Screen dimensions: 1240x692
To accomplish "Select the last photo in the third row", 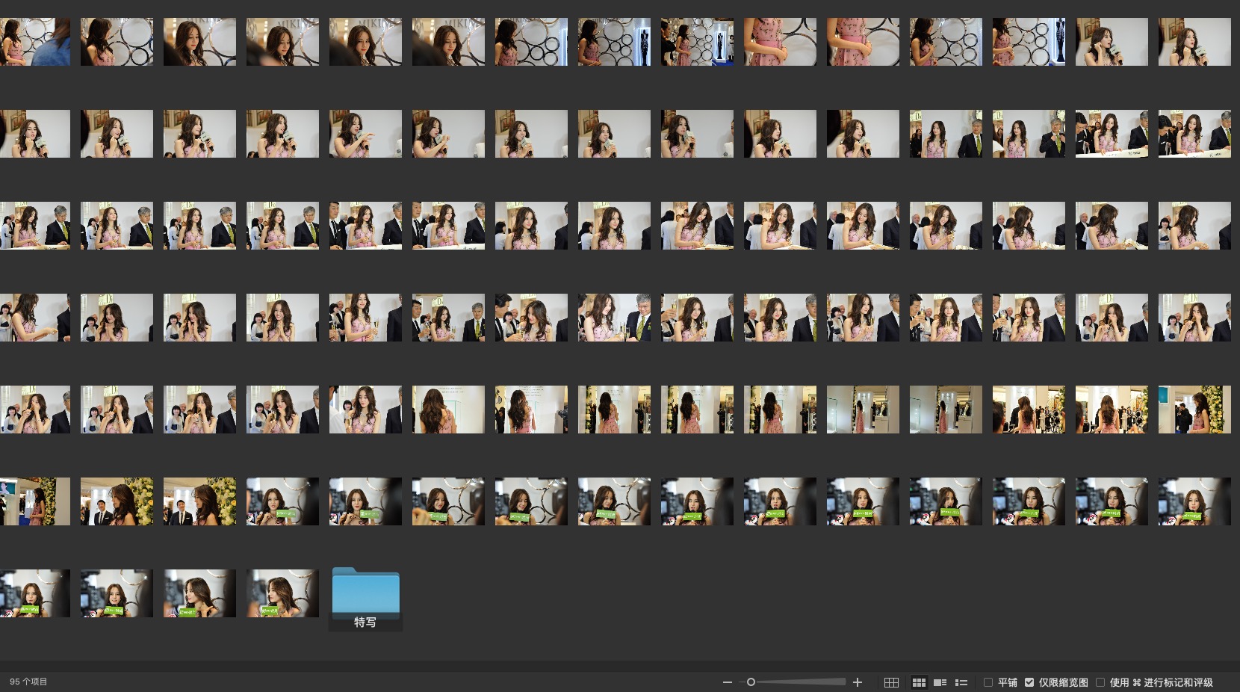I will 1194,226.
